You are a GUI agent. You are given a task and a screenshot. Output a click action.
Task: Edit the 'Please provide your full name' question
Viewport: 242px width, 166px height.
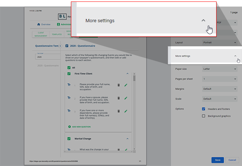[x=126, y=85]
